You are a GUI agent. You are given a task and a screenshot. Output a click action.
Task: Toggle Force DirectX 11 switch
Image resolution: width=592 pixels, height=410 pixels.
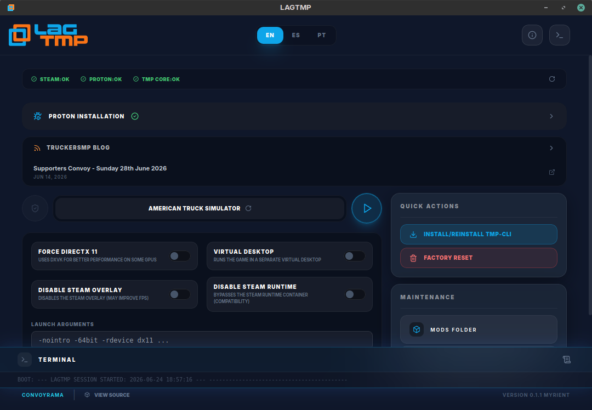coord(180,256)
